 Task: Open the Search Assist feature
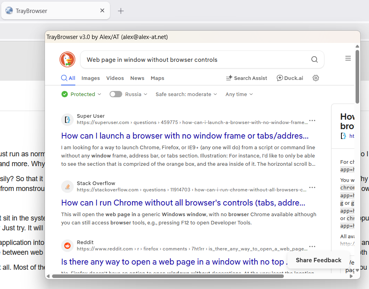click(246, 78)
